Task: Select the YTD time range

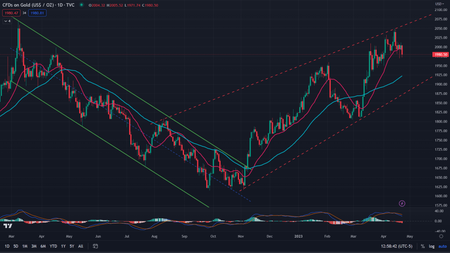Action: pos(53,246)
